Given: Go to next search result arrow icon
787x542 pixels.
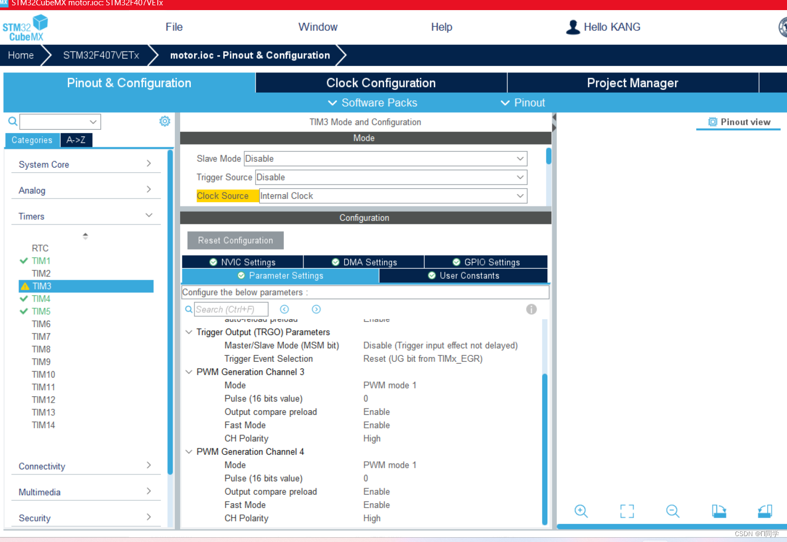Looking at the screenshot, I should [316, 309].
